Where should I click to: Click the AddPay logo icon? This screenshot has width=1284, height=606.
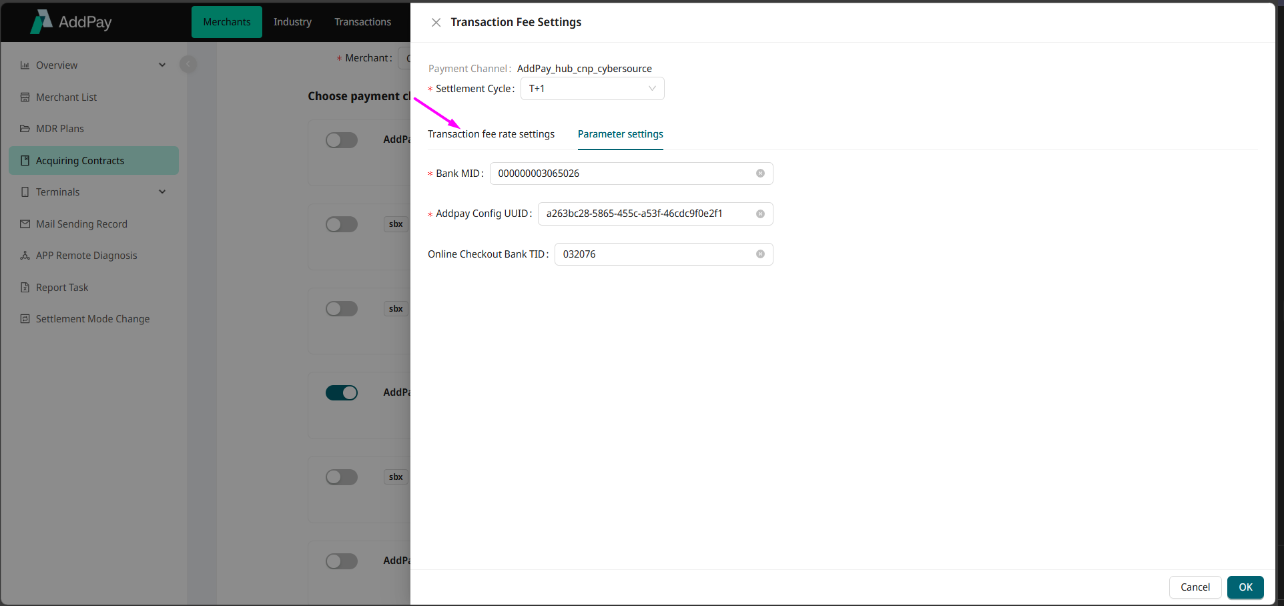pos(41,21)
